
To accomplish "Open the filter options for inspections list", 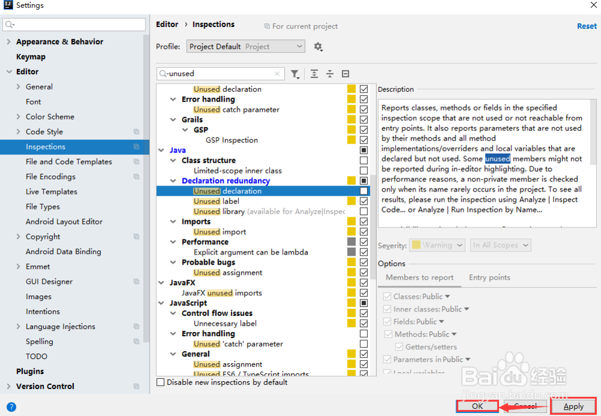I will (295, 73).
